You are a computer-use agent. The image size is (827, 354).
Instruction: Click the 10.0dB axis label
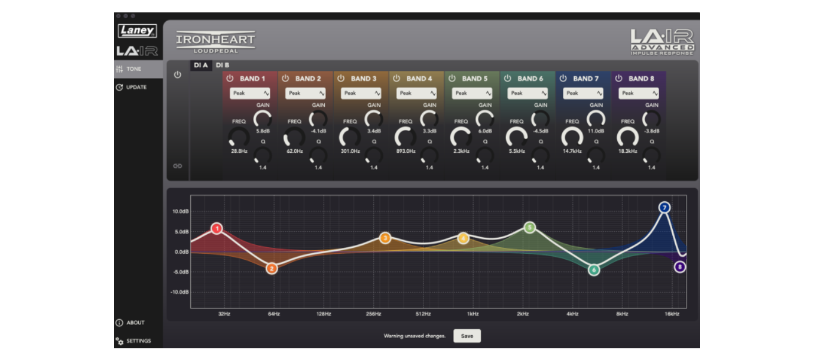pyautogui.click(x=180, y=211)
